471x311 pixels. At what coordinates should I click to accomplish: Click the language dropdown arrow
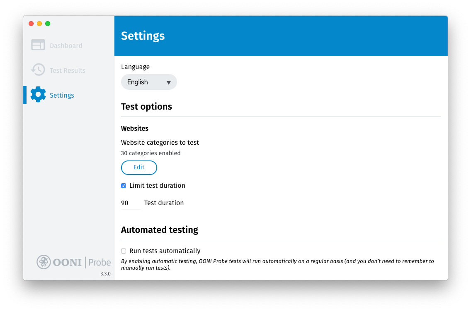169,82
